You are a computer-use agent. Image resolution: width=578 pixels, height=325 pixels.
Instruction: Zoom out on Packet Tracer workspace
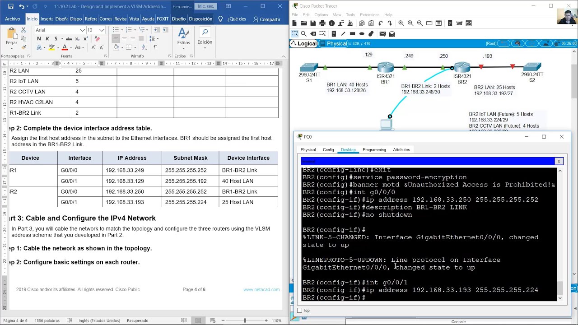coord(420,23)
